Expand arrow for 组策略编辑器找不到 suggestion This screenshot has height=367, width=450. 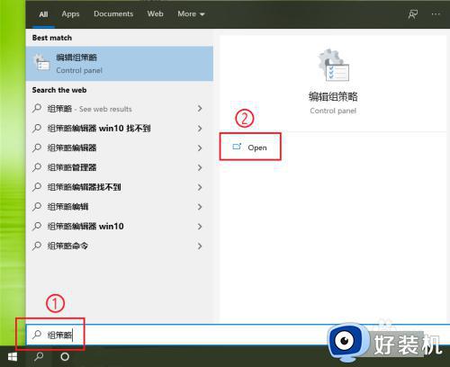200,187
